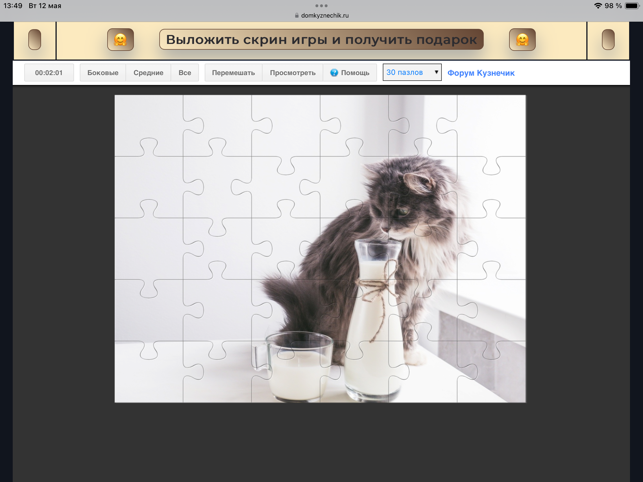The image size is (643, 482).
Task: Click the right hugging face emoji button
Action: (x=522, y=40)
